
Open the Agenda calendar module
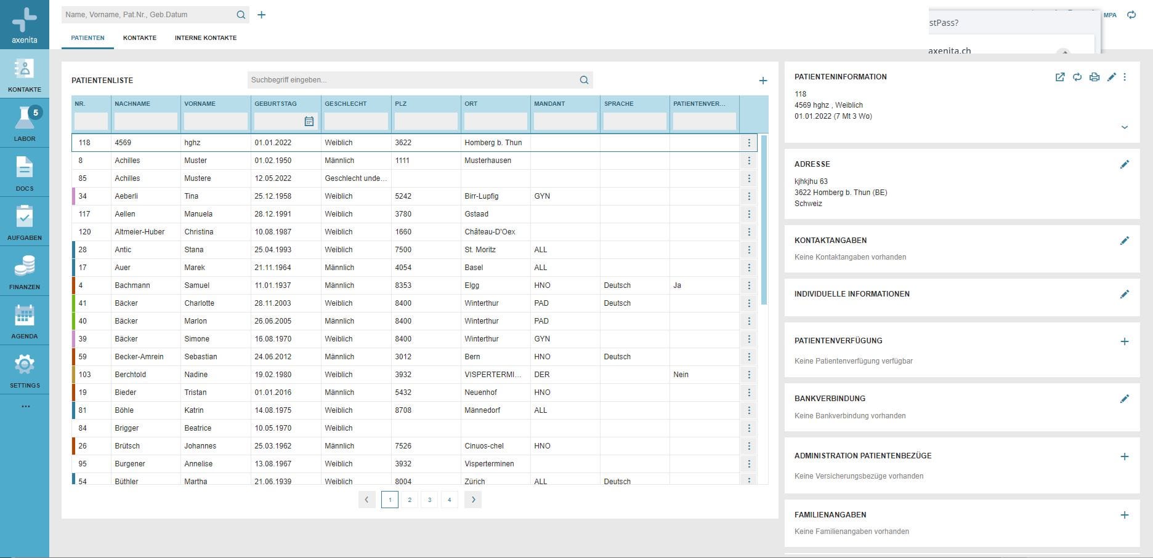25,321
